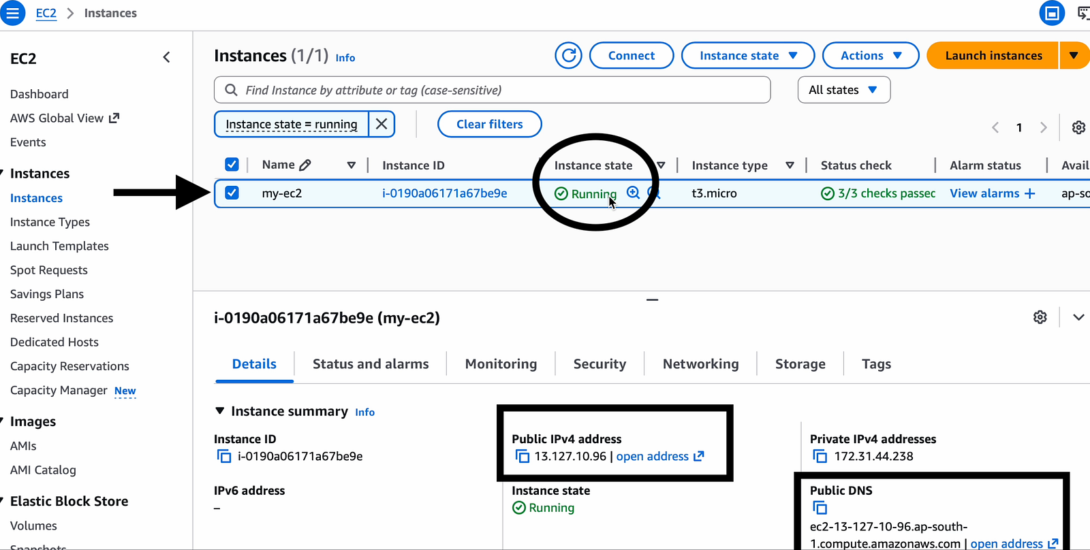
Task: Open the Instance summary Info link
Action: coord(365,412)
